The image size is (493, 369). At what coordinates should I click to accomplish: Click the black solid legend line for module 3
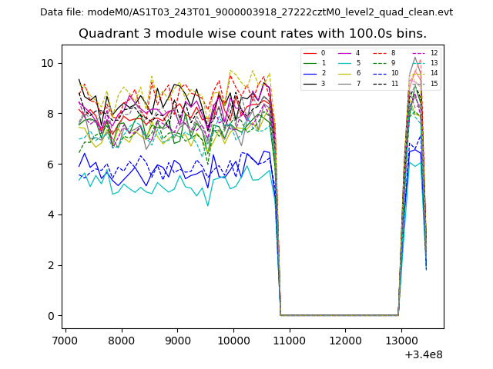pyautogui.click(x=310, y=83)
